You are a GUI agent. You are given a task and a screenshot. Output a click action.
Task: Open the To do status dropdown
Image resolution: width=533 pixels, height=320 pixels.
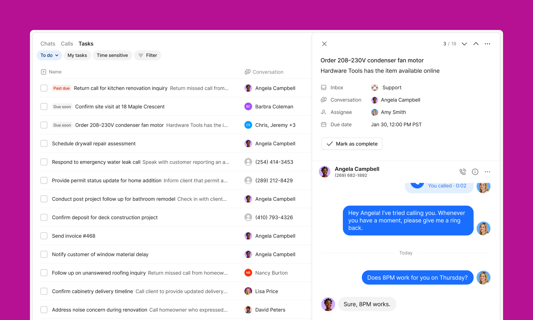coord(49,55)
